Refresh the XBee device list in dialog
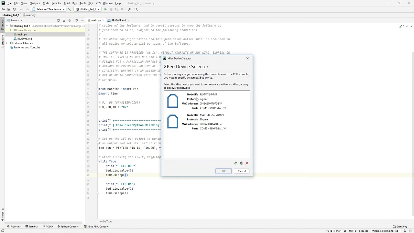Image resolution: width=414 pixels, height=233 pixels. pyautogui.click(x=235, y=163)
